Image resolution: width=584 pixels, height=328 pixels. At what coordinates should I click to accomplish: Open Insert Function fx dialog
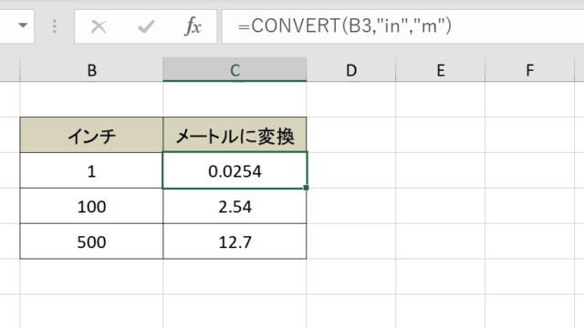tap(193, 26)
